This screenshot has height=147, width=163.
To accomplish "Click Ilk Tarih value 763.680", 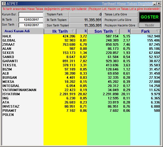I will [69, 45].
